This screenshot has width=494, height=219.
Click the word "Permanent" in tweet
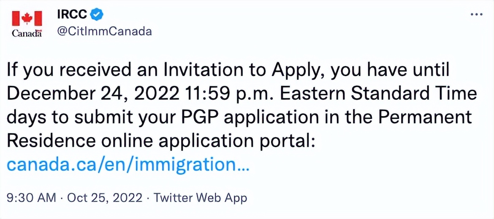coord(425,117)
